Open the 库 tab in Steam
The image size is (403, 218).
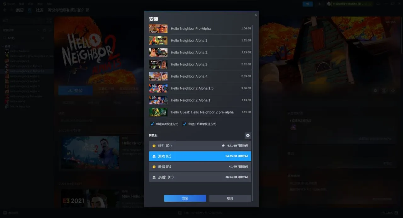click(30, 10)
